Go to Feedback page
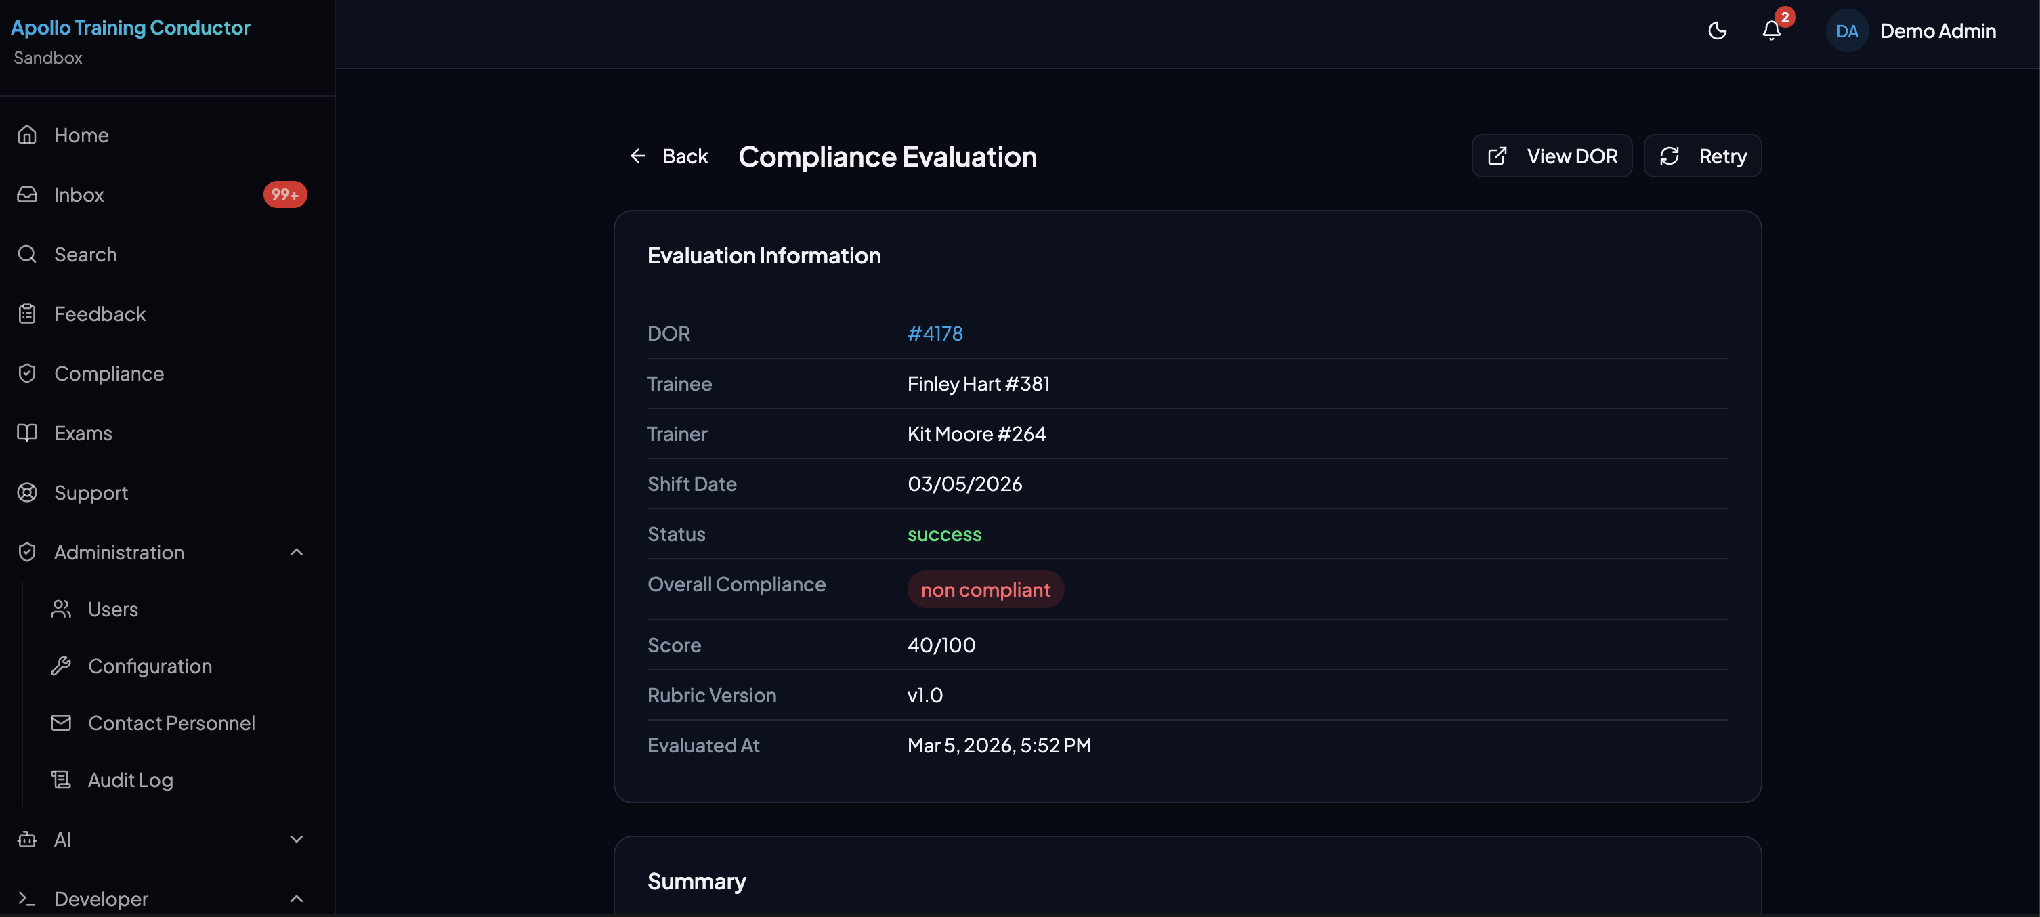Screen dimensions: 2040x917 (163, 314)
